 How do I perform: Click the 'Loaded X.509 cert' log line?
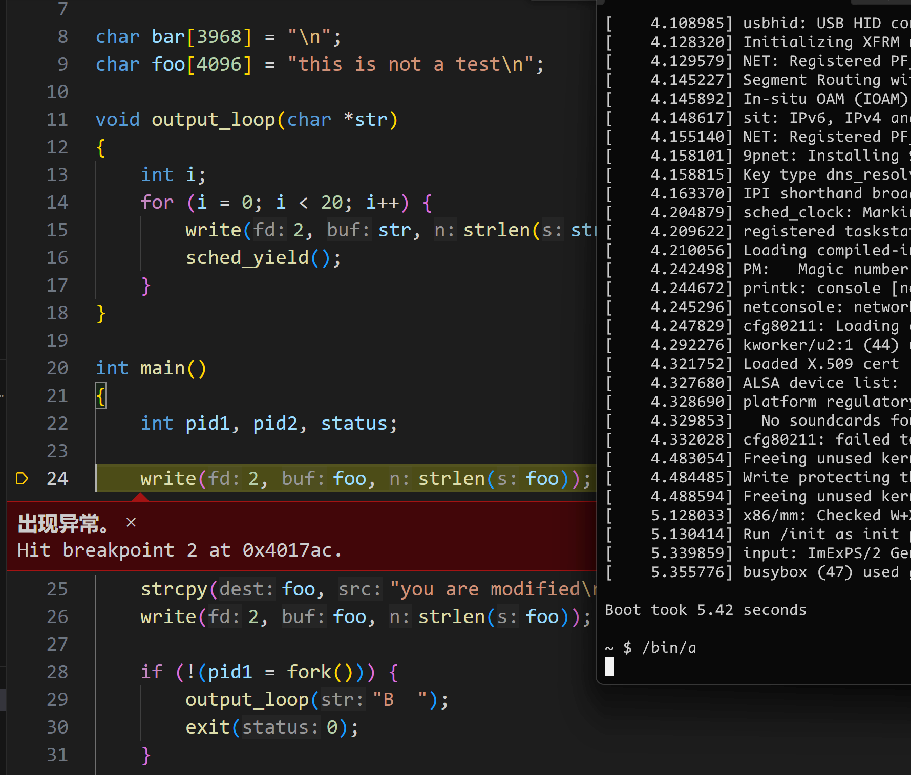(x=752, y=364)
